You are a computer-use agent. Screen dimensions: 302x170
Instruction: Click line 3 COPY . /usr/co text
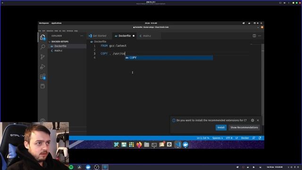113,53
